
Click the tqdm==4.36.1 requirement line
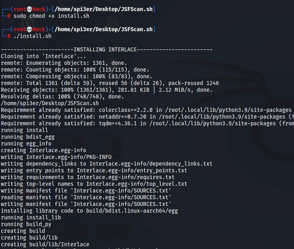tap(146, 123)
